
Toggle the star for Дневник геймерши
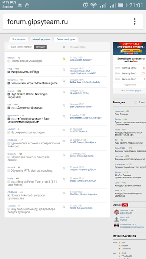pos(64,105)
